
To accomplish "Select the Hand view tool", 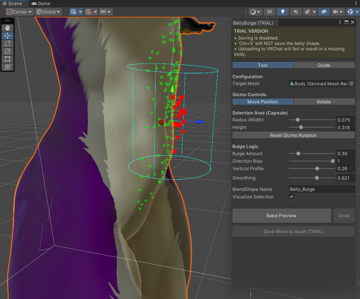I will tap(7, 28).
